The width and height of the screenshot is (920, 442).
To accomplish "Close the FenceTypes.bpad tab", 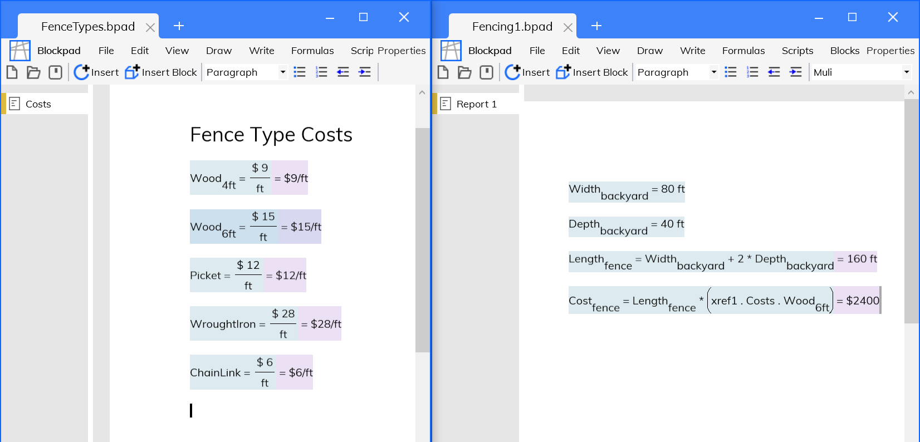I will 150,27.
